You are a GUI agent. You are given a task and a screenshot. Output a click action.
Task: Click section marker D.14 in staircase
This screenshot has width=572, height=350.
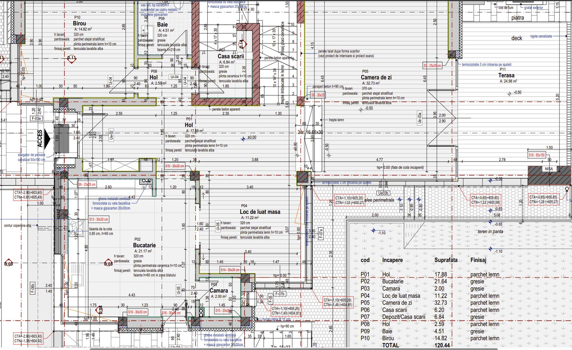pos(242,44)
